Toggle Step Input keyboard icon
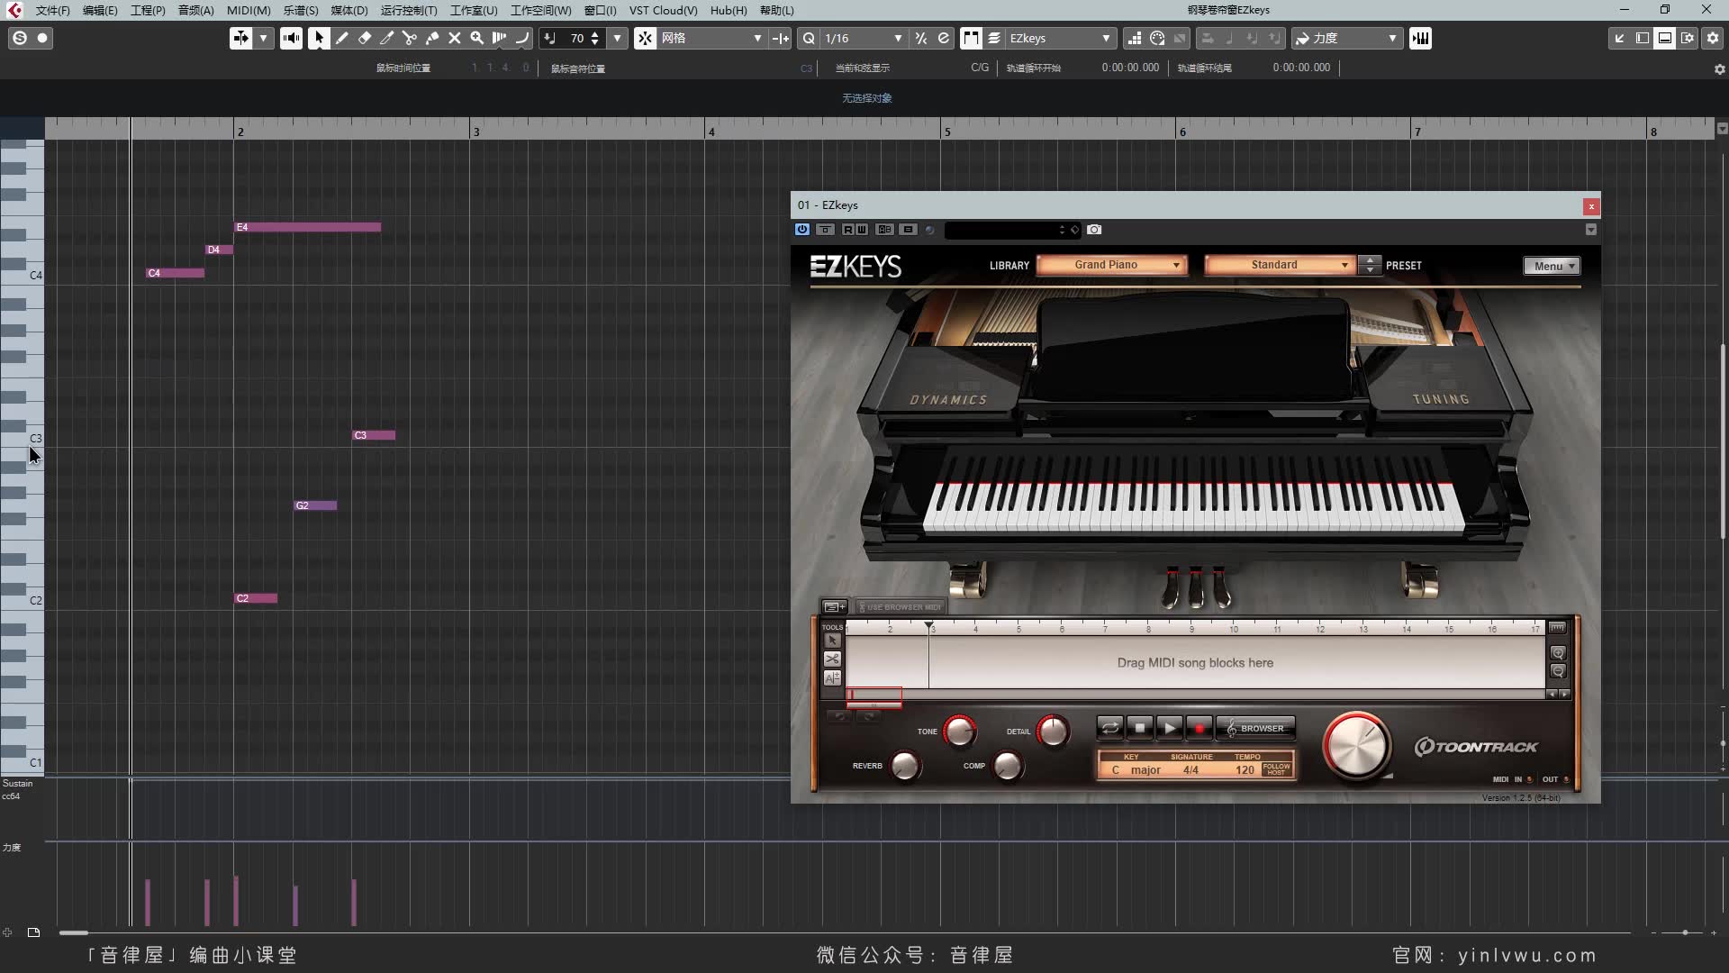Viewport: 1729px width, 973px height. point(1420,38)
